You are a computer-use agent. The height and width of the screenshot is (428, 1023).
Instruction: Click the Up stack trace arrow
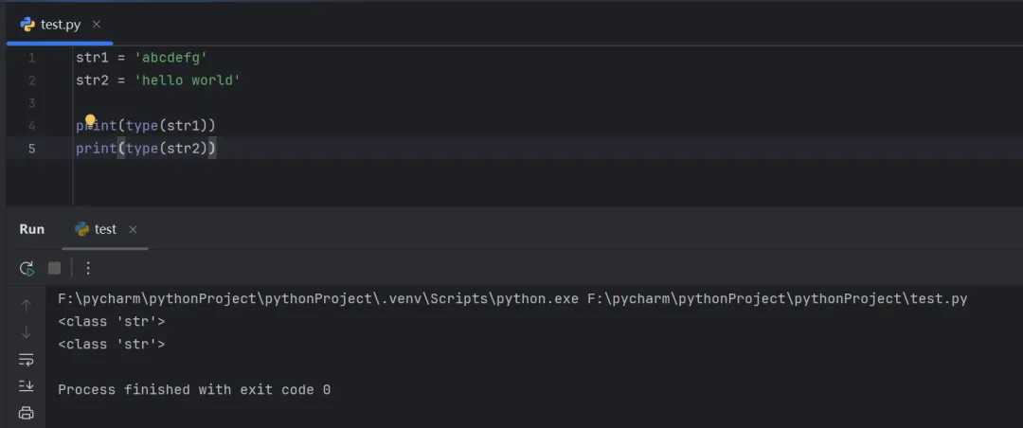click(27, 306)
